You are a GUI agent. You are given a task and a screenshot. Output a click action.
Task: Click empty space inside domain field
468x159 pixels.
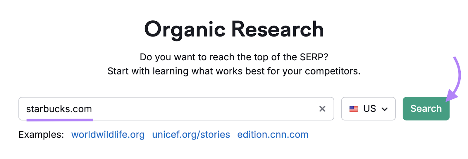click(205, 109)
